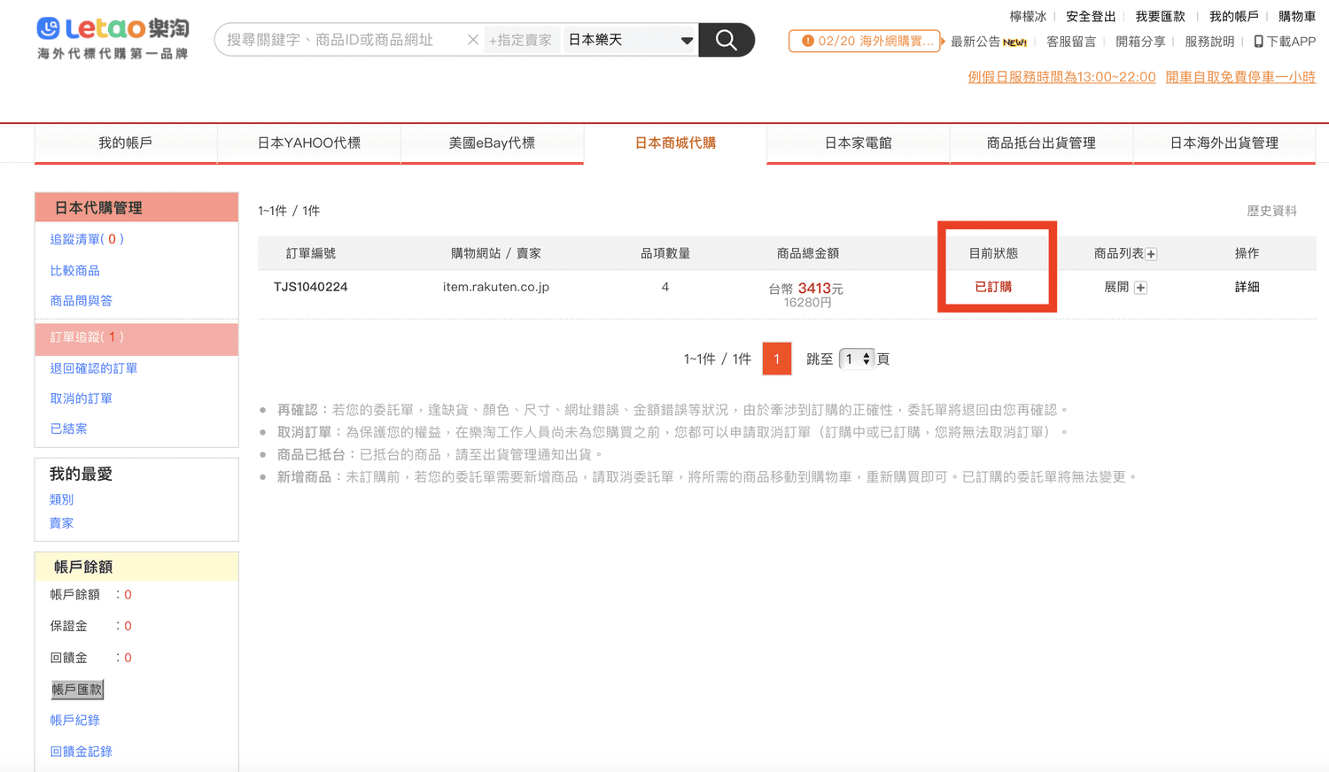Open 退回確認的訂單 in sidebar
Image resolution: width=1329 pixels, height=772 pixels.
(93, 368)
